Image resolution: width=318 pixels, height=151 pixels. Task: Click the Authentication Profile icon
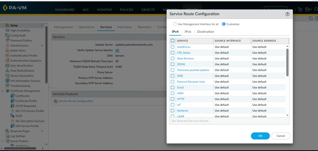[7, 56]
